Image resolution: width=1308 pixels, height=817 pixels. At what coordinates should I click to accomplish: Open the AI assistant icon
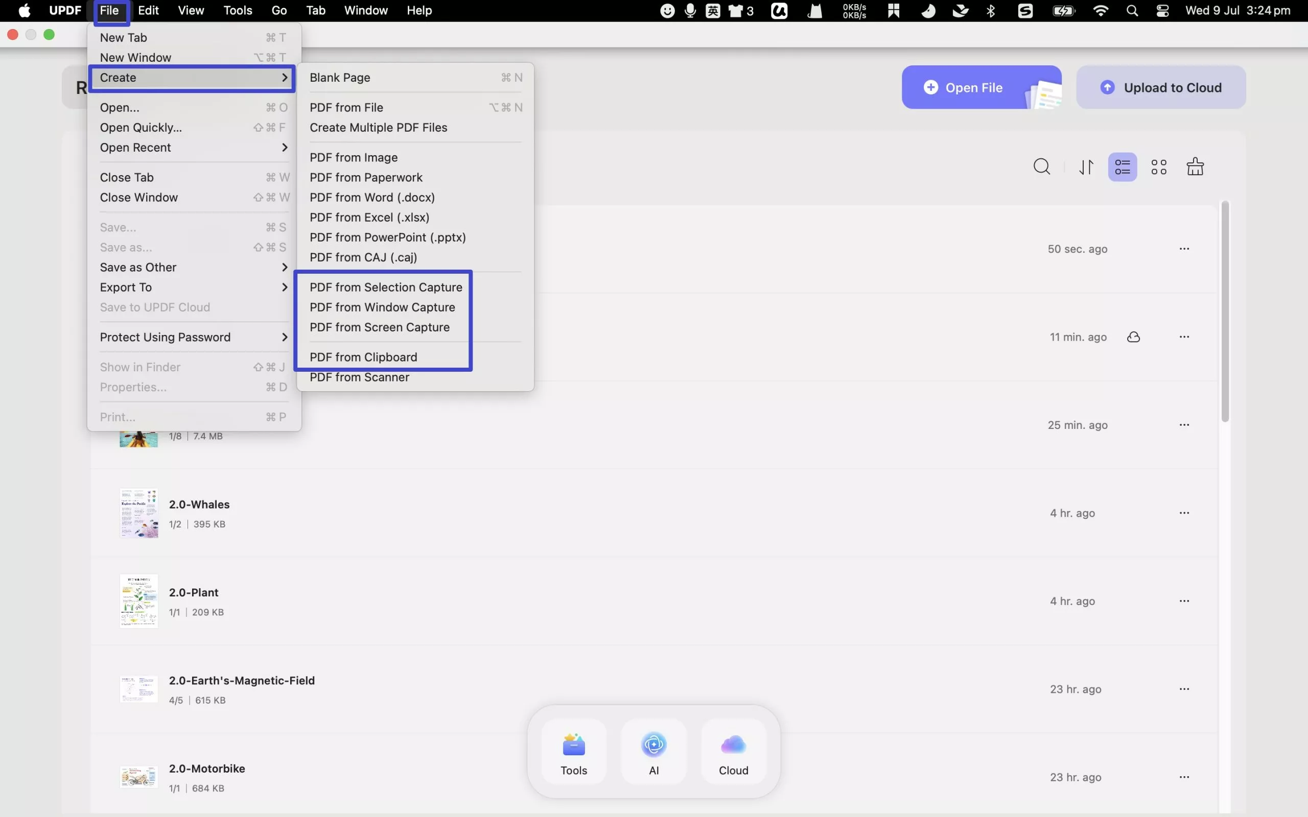coord(653,752)
